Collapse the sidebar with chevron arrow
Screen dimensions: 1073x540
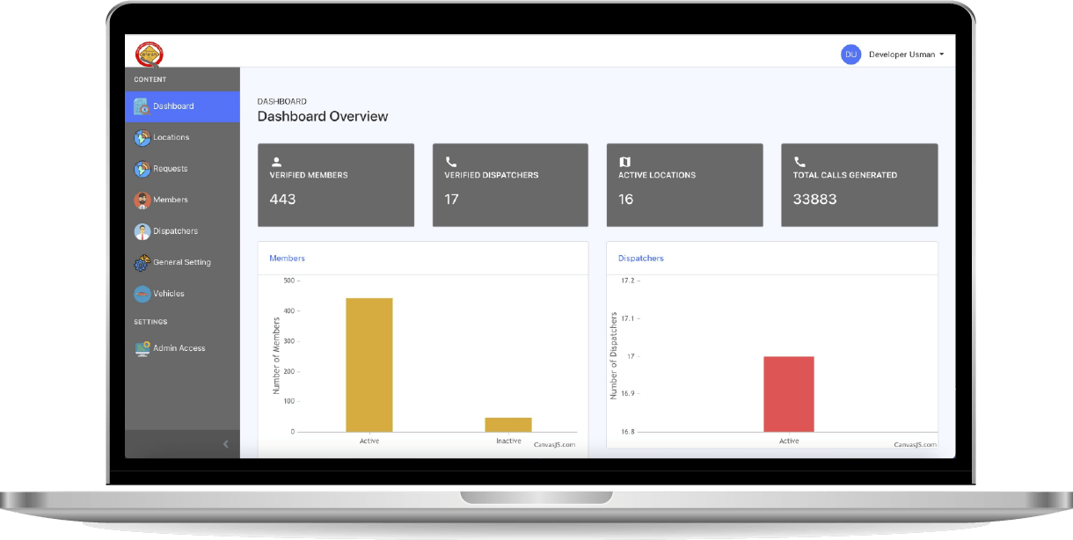[225, 444]
